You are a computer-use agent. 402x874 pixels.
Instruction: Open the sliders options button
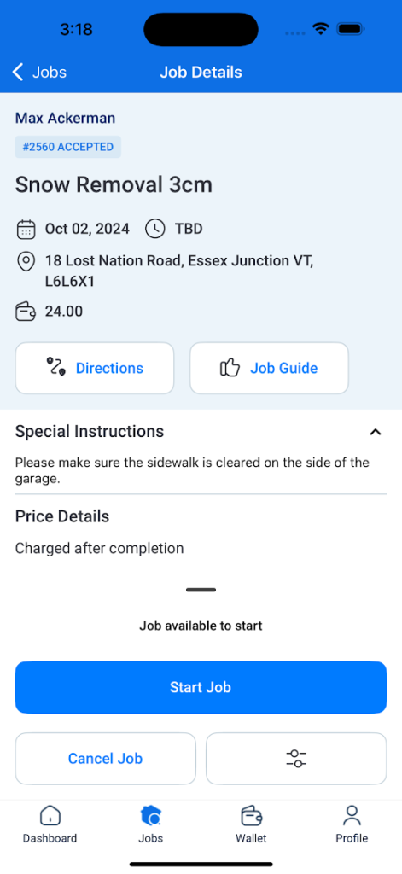[x=296, y=759]
